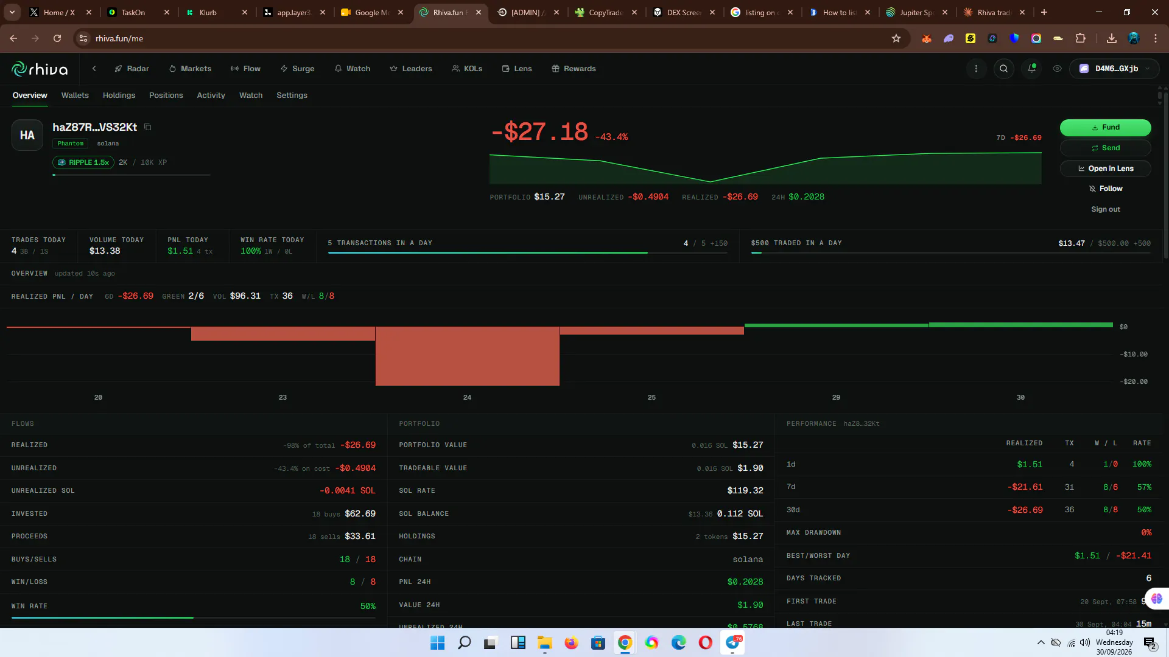Click the day 24 red PnL bar
Image resolution: width=1169 pixels, height=657 pixels.
[467, 356]
